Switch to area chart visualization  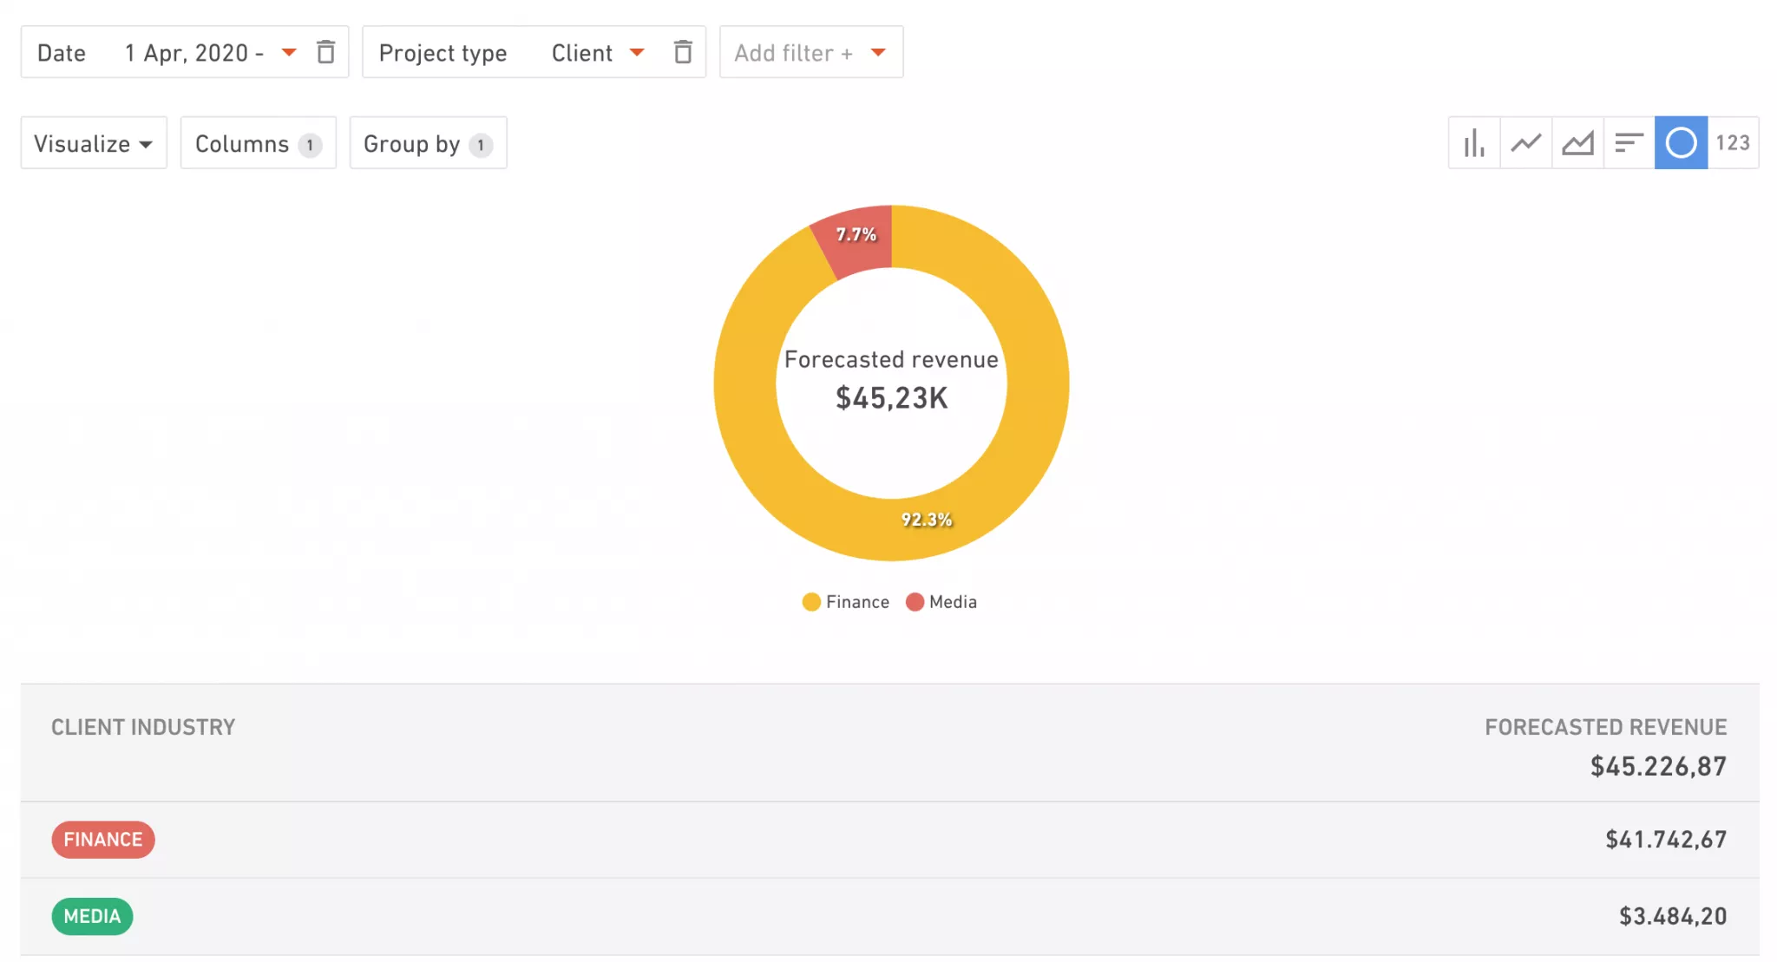pyautogui.click(x=1577, y=143)
